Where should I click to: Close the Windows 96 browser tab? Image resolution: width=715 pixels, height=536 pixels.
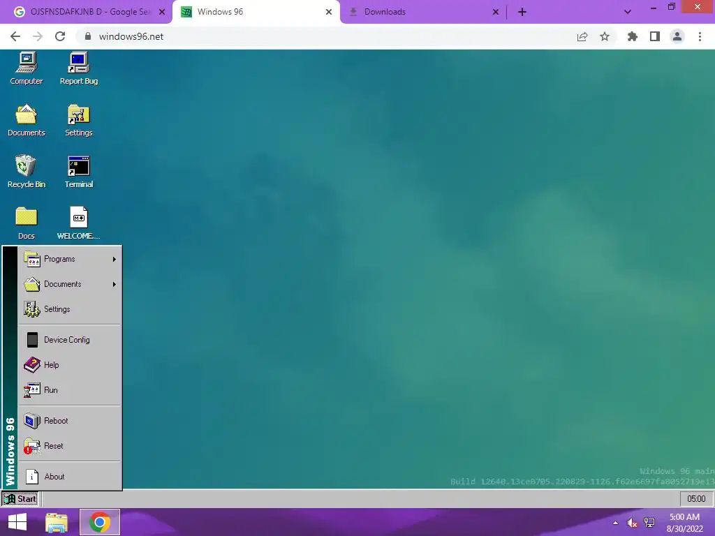[x=329, y=12]
